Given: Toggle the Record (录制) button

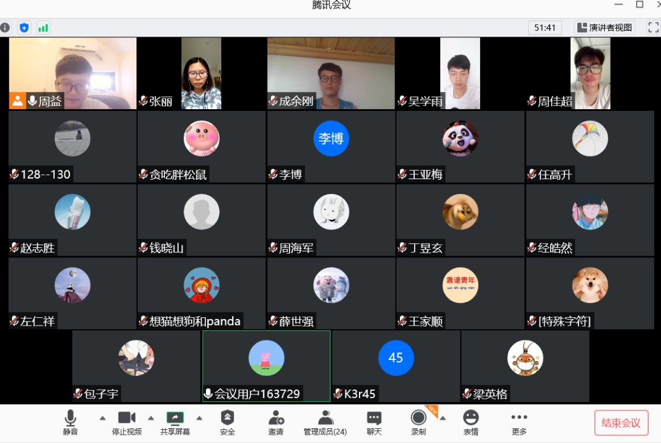Looking at the screenshot, I should click(x=419, y=422).
